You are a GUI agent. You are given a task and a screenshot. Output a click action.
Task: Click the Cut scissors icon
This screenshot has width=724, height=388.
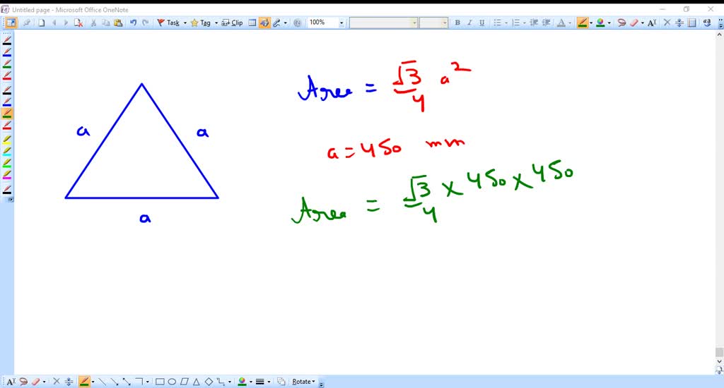[93, 23]
